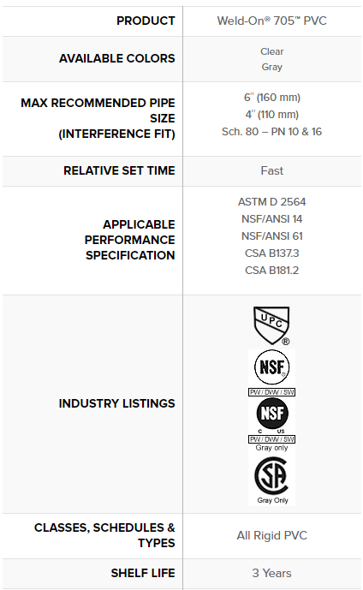Click the lower PW / DWV / SW label box
Image resolution: width=363 pixels, height=590 pixels.
[271, 439]
